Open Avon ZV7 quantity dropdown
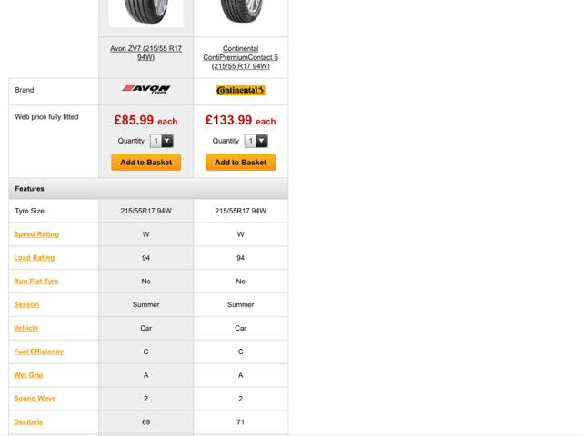The width and height of the screenshot is (582, 436). 162,141
